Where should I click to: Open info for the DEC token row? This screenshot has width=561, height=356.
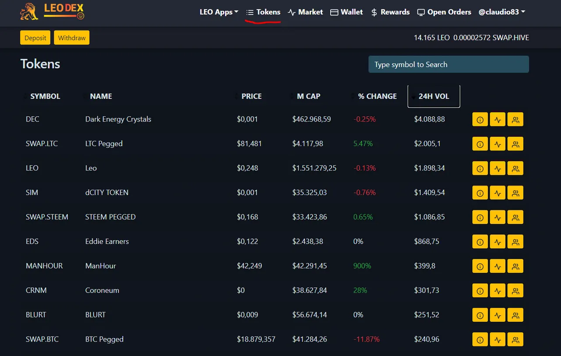480,119
